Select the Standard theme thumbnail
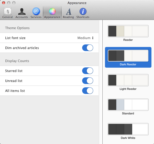Screen dimensions: 154x144 point(128,105)
